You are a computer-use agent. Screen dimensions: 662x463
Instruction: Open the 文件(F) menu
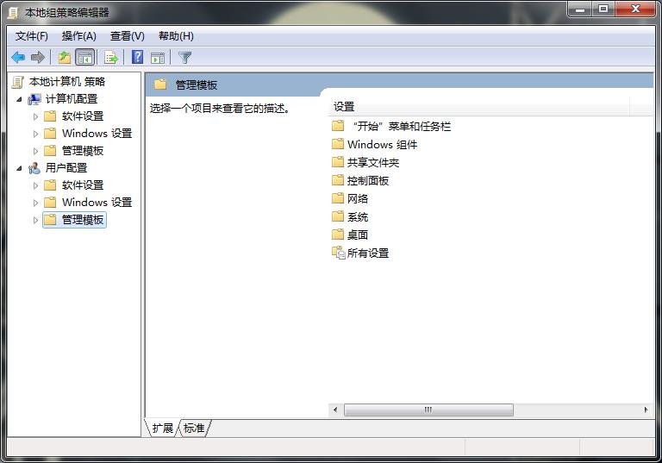pyautogui.click(x=32, y=36)
